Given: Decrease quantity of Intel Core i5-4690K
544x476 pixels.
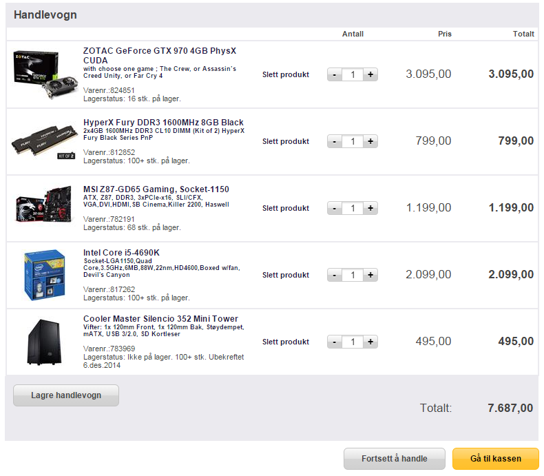Looking at the screenshot, I should [335, 275].
